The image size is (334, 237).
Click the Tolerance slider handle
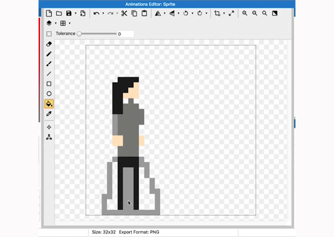tap(79, 34)
